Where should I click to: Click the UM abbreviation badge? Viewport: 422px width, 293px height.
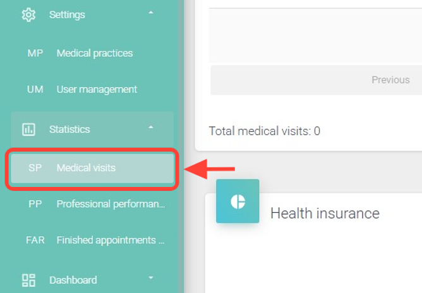tap(35, 90)
